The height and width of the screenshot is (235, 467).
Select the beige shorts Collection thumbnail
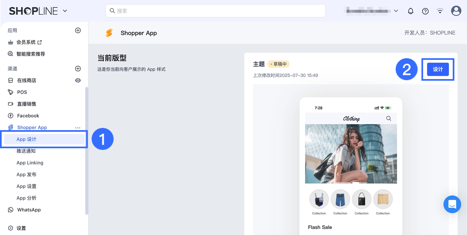(383, 199)
